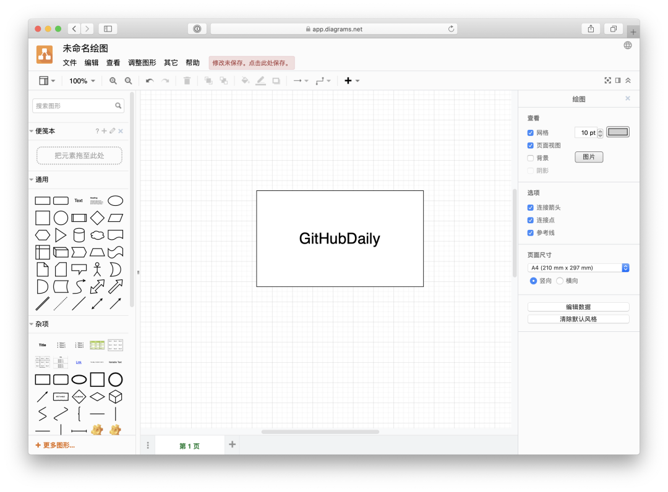The image size is (668, 492).
Task: Click the line color pencil icon
Action: (x=261, y=81)
